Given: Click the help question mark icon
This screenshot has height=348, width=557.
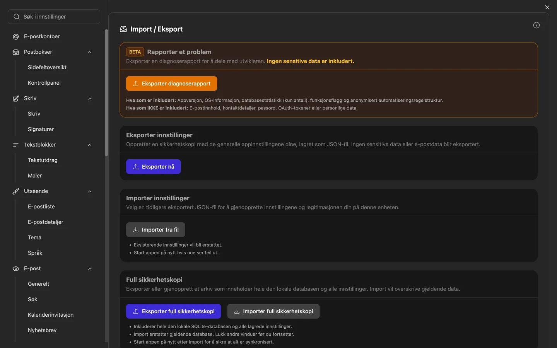Looking at the screenshot, I should [x=536, y=25].
